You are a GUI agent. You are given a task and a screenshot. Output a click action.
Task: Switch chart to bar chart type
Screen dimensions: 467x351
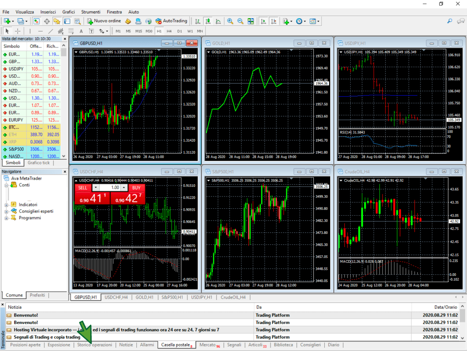pos(197,21)
